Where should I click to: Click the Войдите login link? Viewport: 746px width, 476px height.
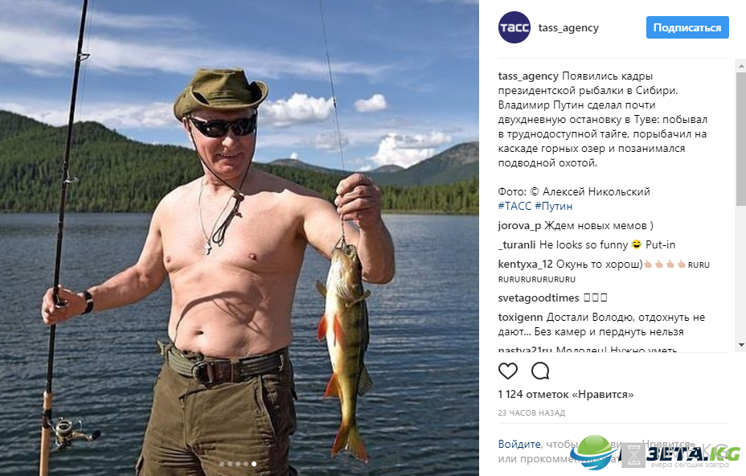point(519,444)
